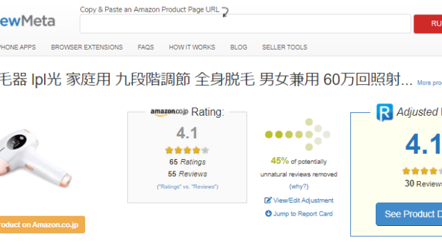Click the Amazon rating stars

click(x=187, y=150)
